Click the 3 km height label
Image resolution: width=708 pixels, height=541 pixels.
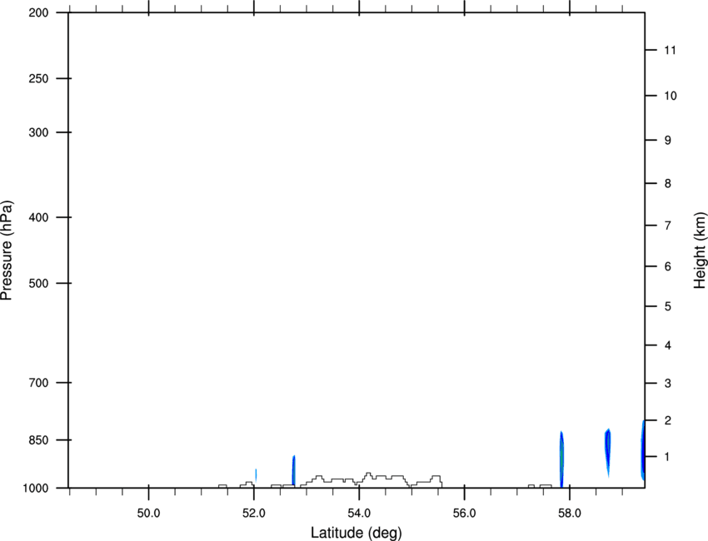[x=668, y=383]
